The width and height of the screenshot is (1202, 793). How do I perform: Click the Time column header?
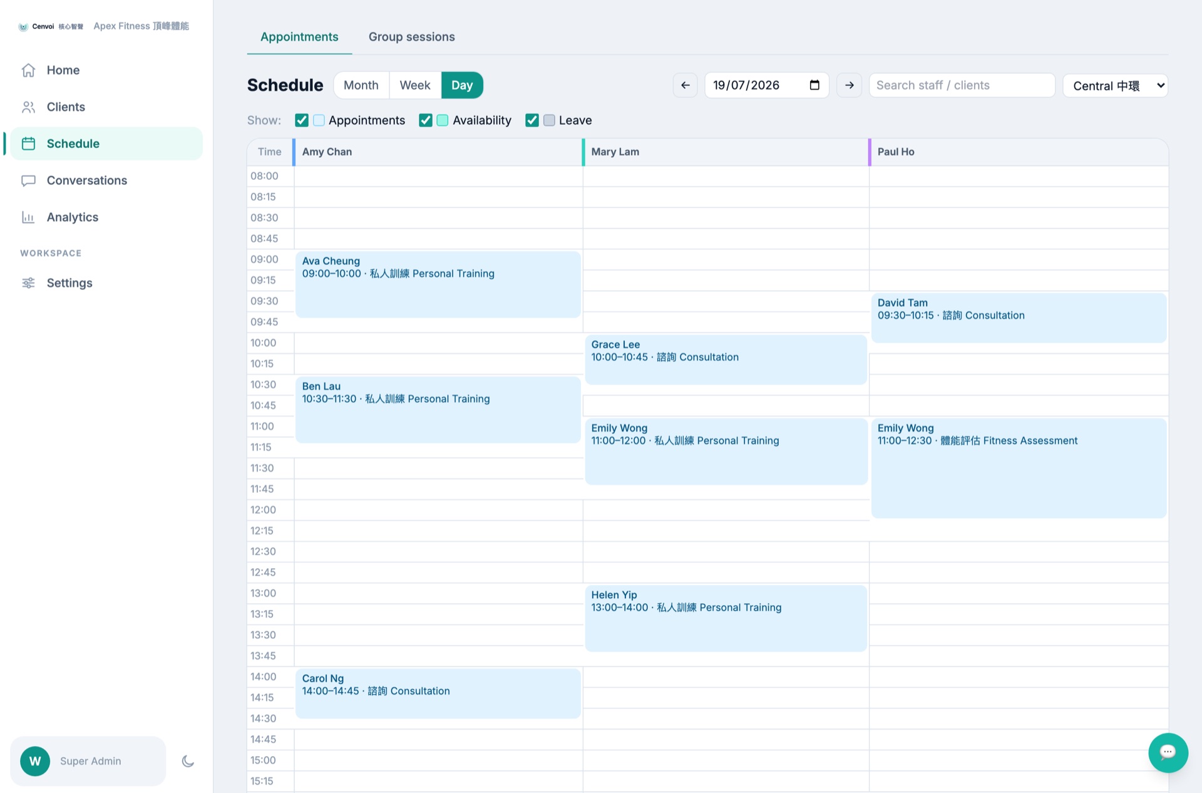tap(270, 152)
